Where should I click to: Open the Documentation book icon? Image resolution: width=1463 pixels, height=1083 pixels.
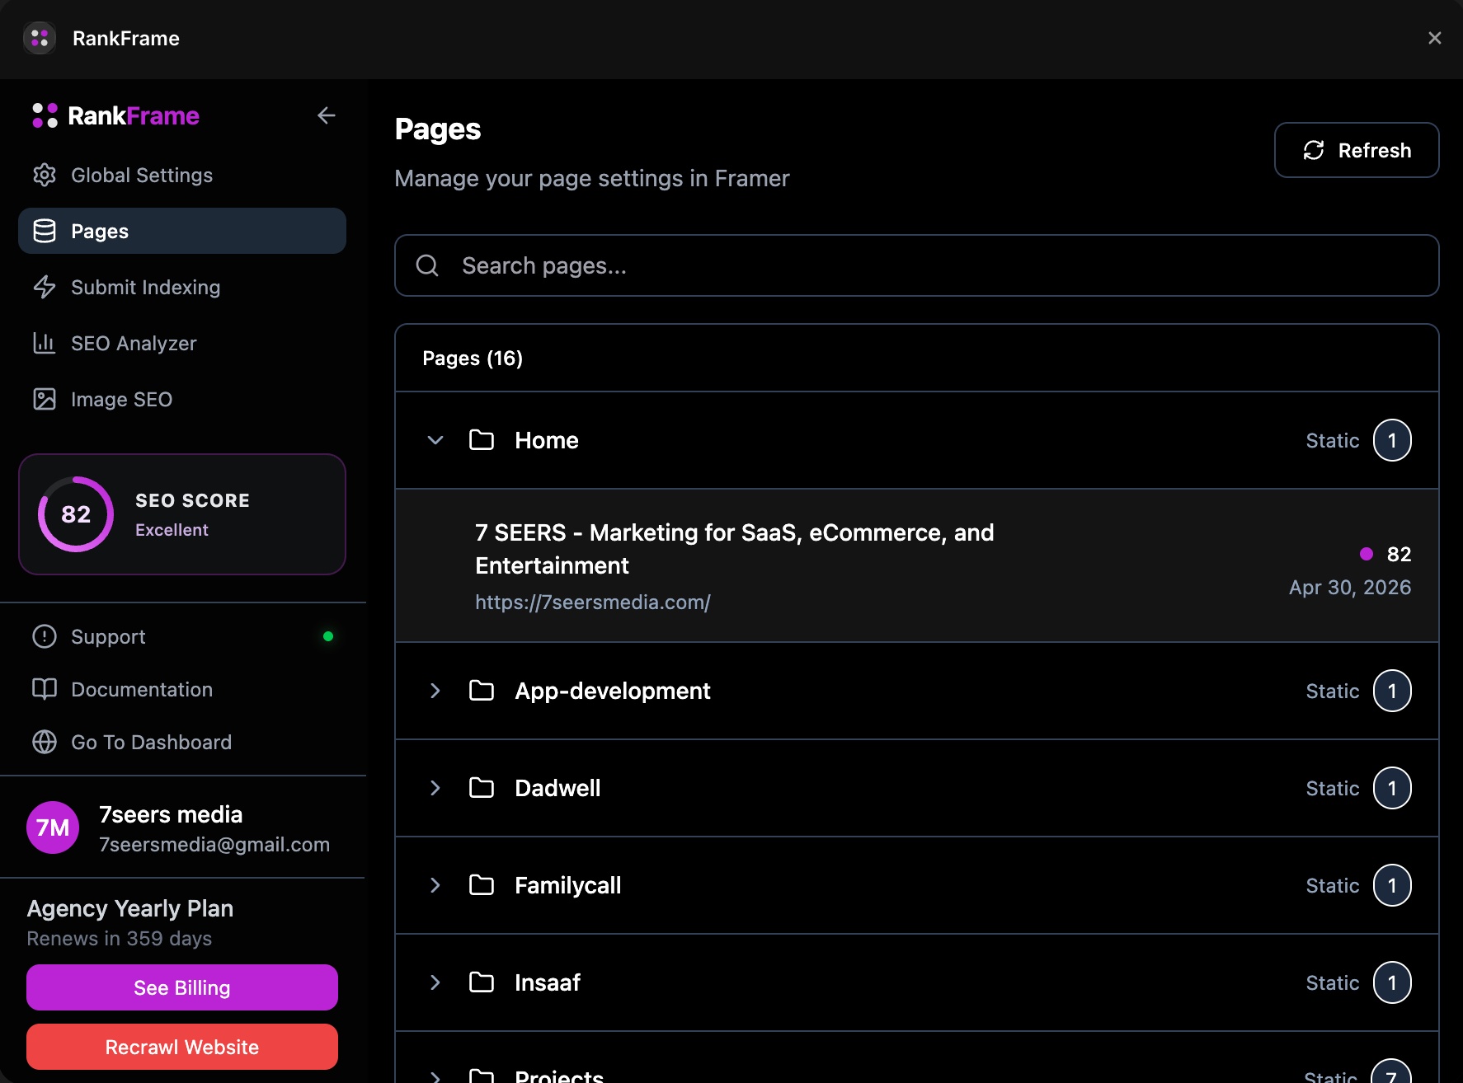pyautogui.click(x=44, y=689)
